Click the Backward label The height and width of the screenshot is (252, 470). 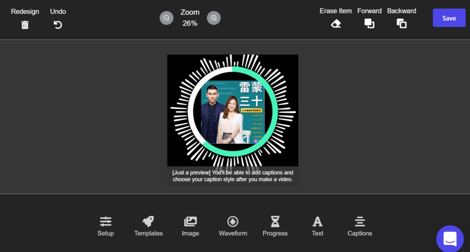pos(401,11)
